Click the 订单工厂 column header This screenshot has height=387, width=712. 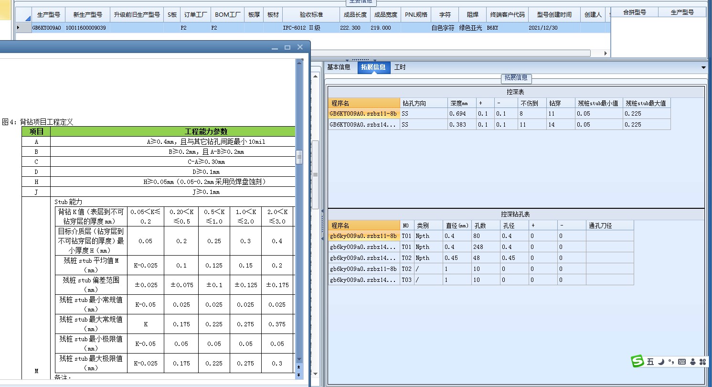pos(196,15)
